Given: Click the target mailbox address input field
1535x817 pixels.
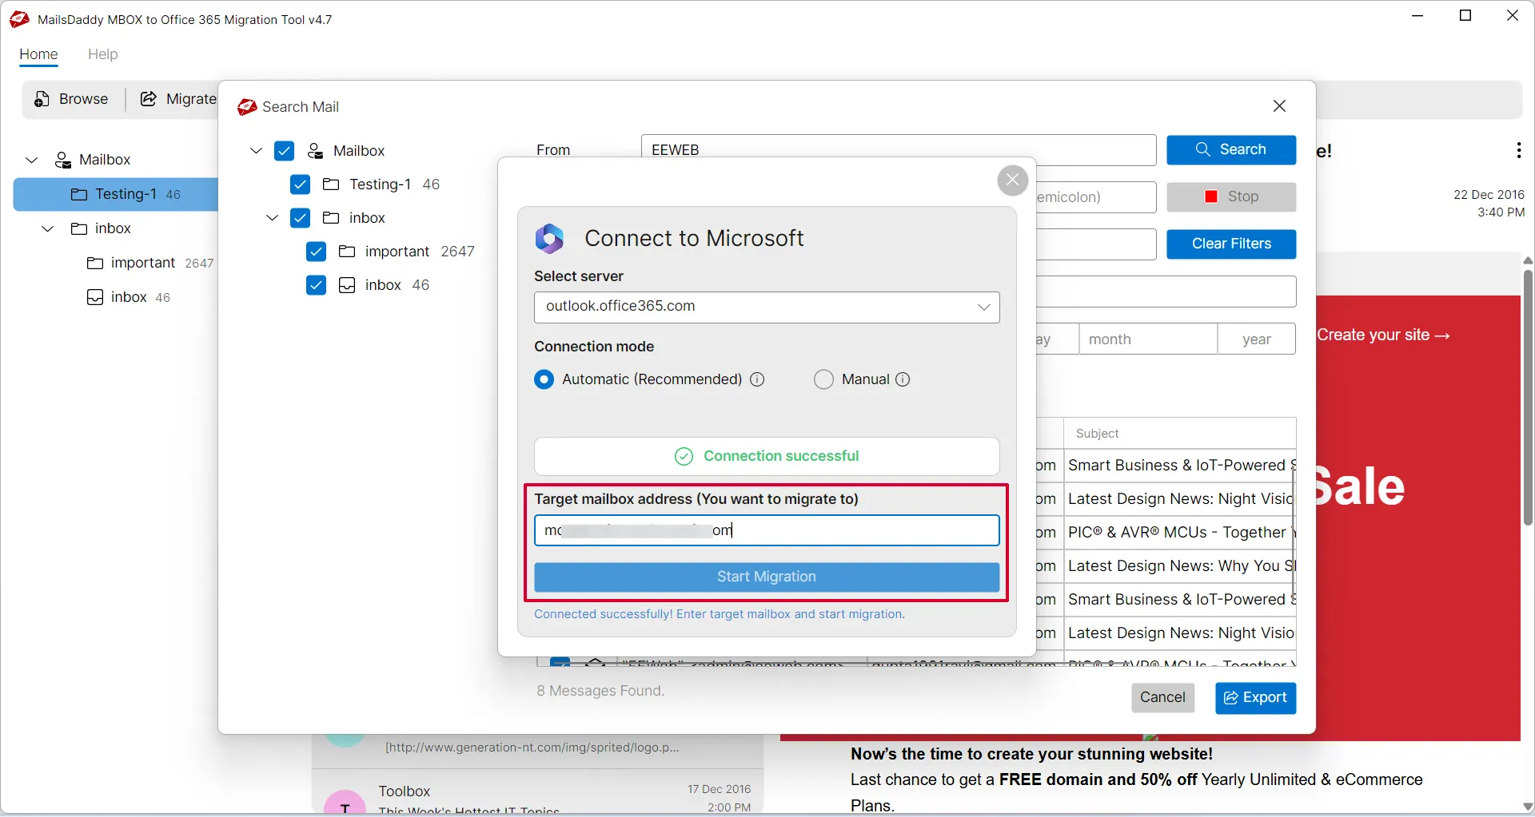Looking at the screenshot, I should coord(767,529).
